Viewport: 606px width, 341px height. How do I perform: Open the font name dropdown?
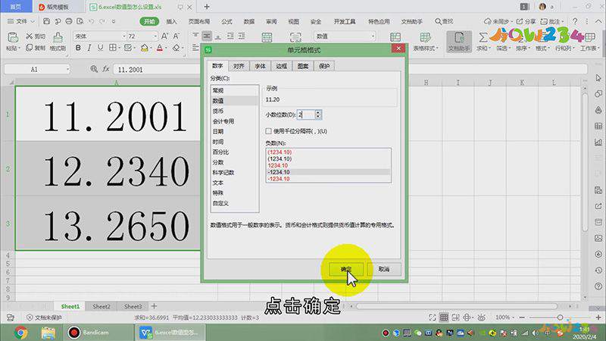124,36
